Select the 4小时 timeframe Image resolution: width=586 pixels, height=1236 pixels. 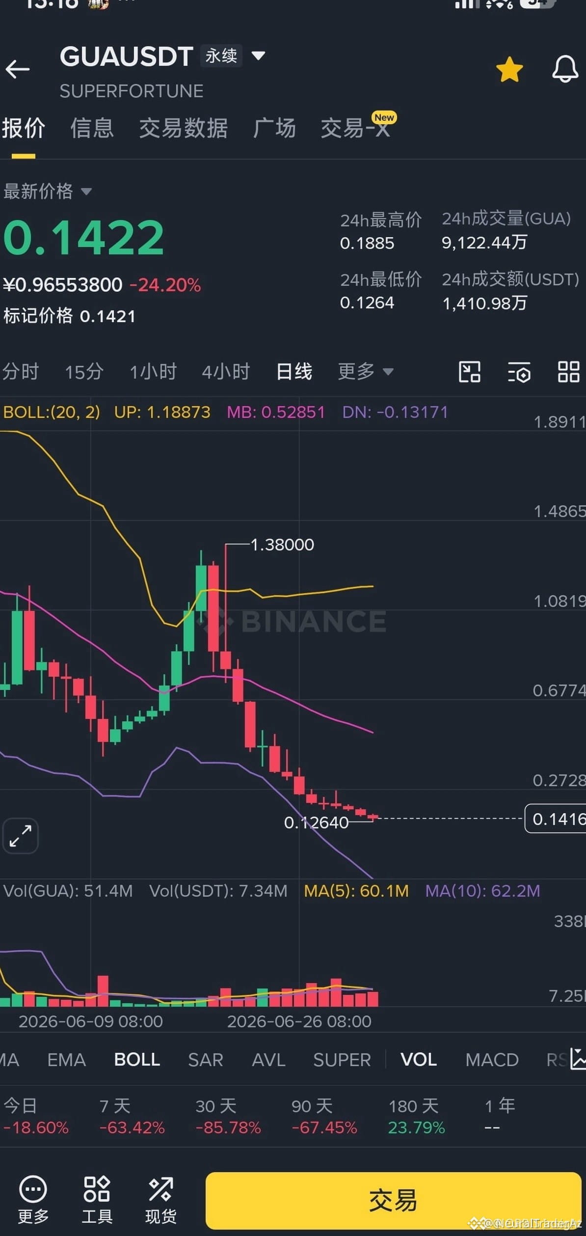pyautogui.click(x=226, y=372)
